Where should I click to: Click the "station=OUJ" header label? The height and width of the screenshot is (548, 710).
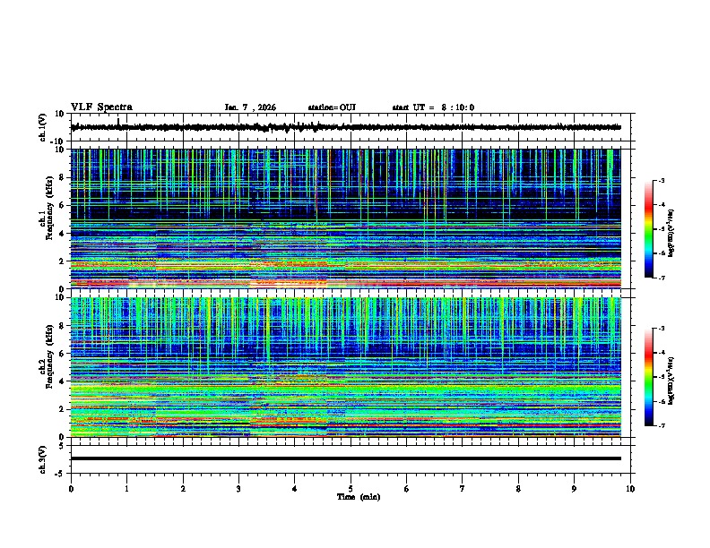332,107
